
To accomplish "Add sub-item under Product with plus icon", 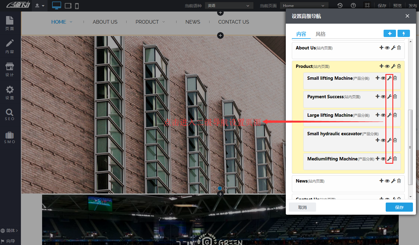I will pyautogui.click(x=381, y=66).
